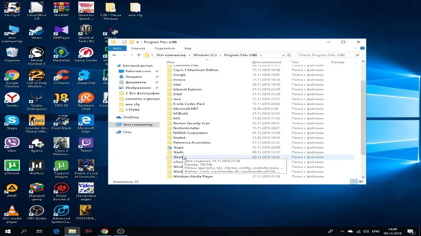Open the taskbar search magnifier
The image size is (421, 236).
[24, 231]
